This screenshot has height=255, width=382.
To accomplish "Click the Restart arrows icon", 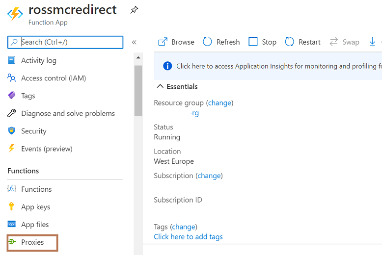I will point(289,42).
